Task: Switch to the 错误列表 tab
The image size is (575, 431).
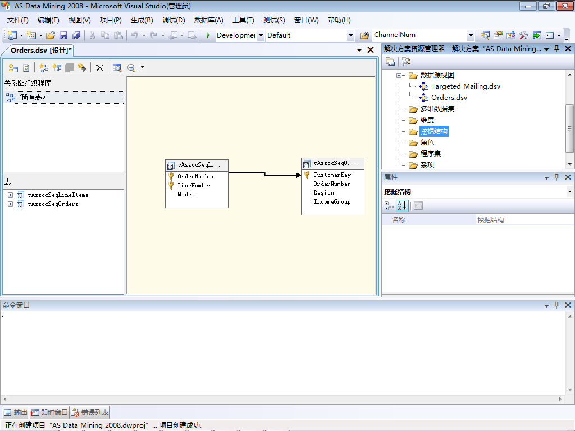Action: pos(90,412)
